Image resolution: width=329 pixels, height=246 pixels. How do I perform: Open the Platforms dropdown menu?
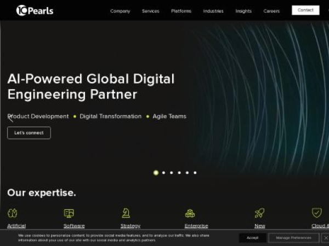(181, 11)
